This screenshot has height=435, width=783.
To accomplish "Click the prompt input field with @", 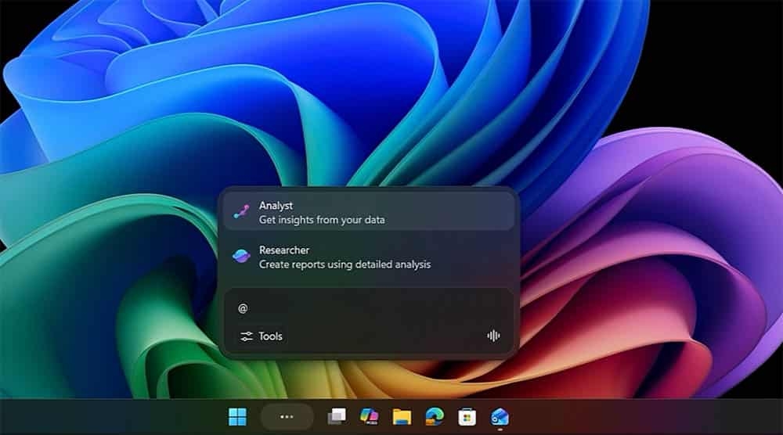I will click(369, 308).
